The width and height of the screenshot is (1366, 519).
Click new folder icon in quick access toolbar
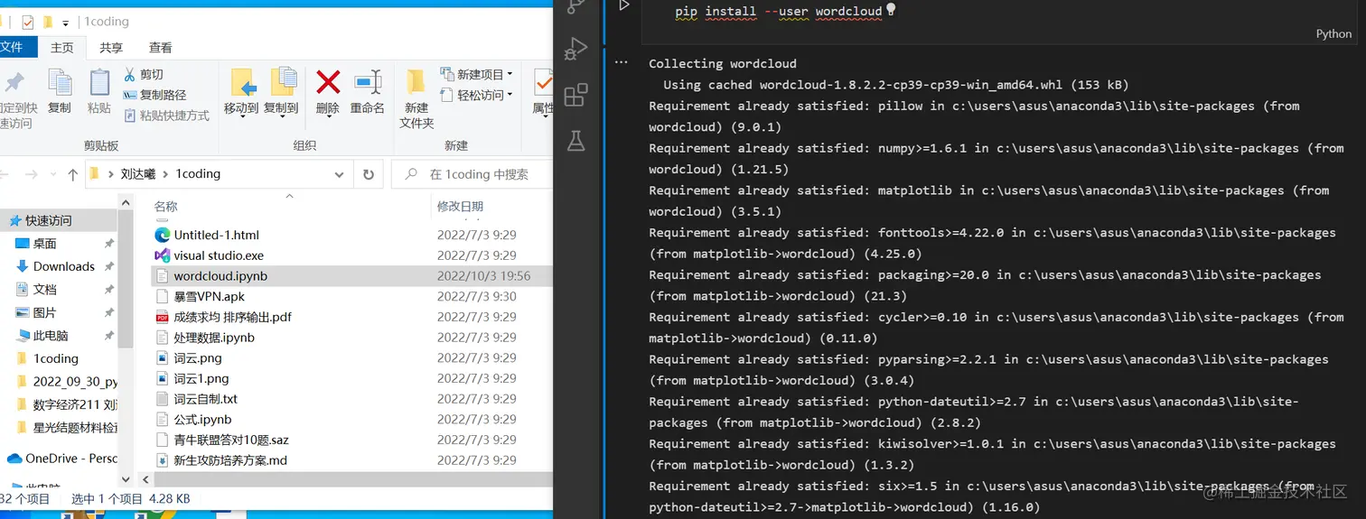tap(47, 22)
